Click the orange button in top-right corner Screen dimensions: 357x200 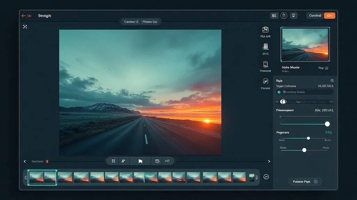pos(330,16)
